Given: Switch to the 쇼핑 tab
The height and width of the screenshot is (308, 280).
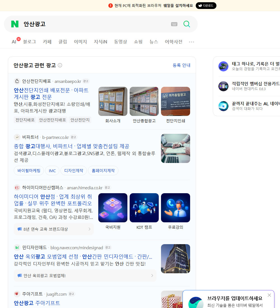Looking at the screenshot, I should click(x=138, y=42).
